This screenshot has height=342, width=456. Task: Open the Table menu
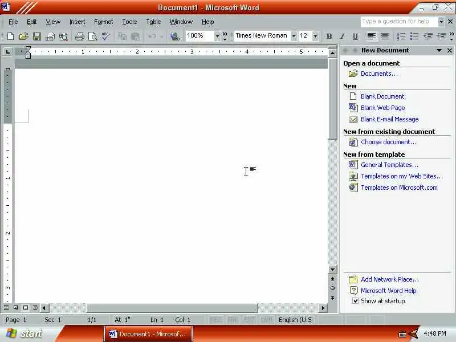tap(153, 22)
